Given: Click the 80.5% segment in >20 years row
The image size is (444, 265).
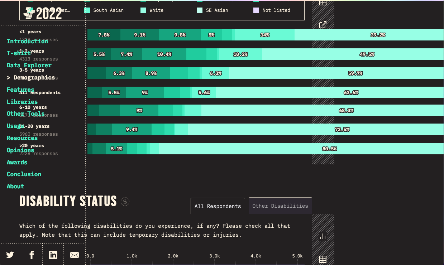Looking at the screenshot, I should point(301,149).
